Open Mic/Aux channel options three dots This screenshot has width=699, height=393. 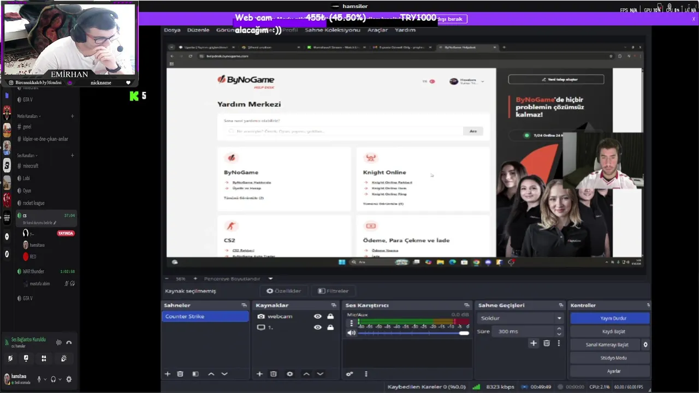[351, 323]
